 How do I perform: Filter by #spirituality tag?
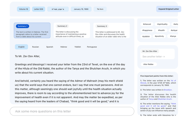click(x=162, y=24)
